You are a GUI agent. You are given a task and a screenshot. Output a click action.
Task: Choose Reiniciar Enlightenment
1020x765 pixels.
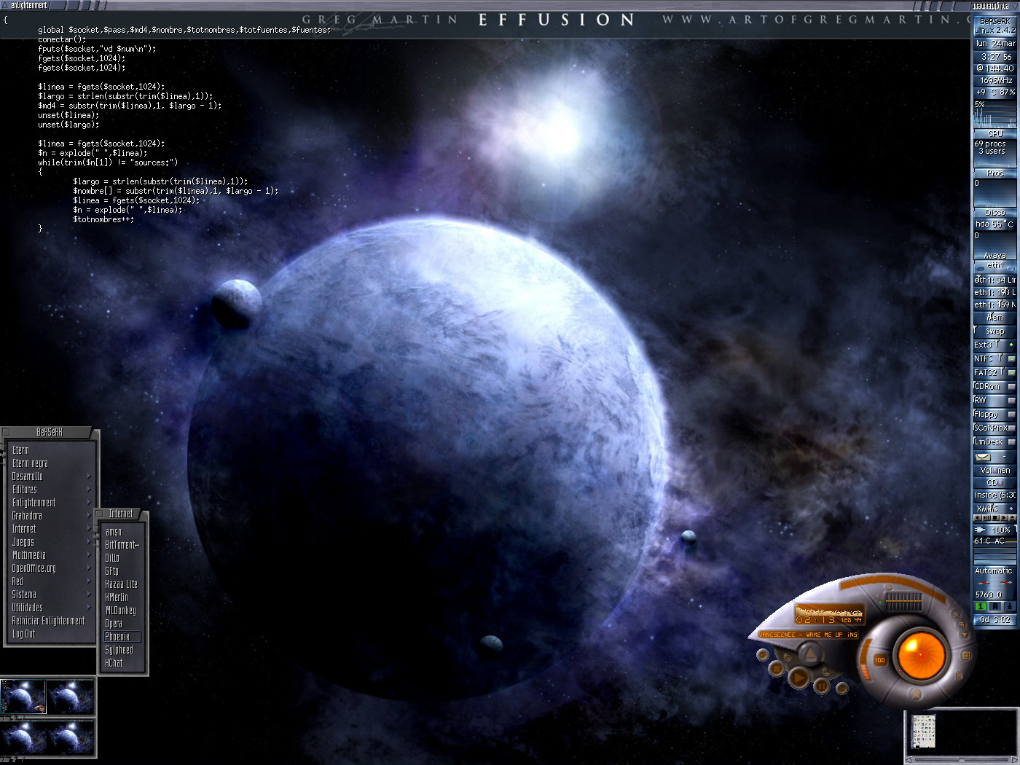[x=51, y=621]
